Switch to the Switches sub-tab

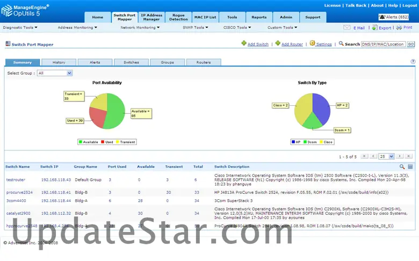click(x=131, y=62)
